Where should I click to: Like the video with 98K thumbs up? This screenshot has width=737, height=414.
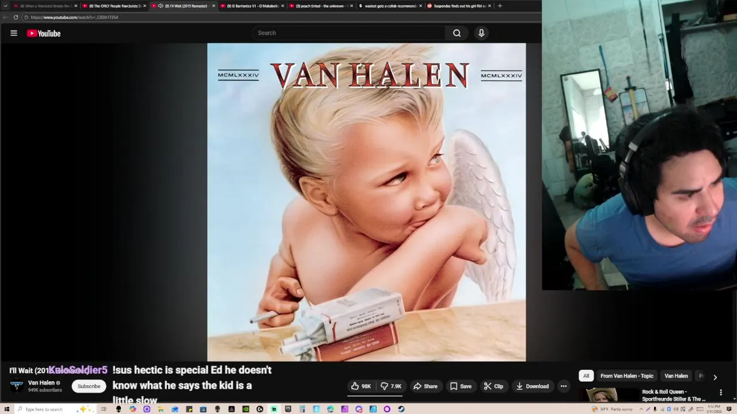(361, 386)
